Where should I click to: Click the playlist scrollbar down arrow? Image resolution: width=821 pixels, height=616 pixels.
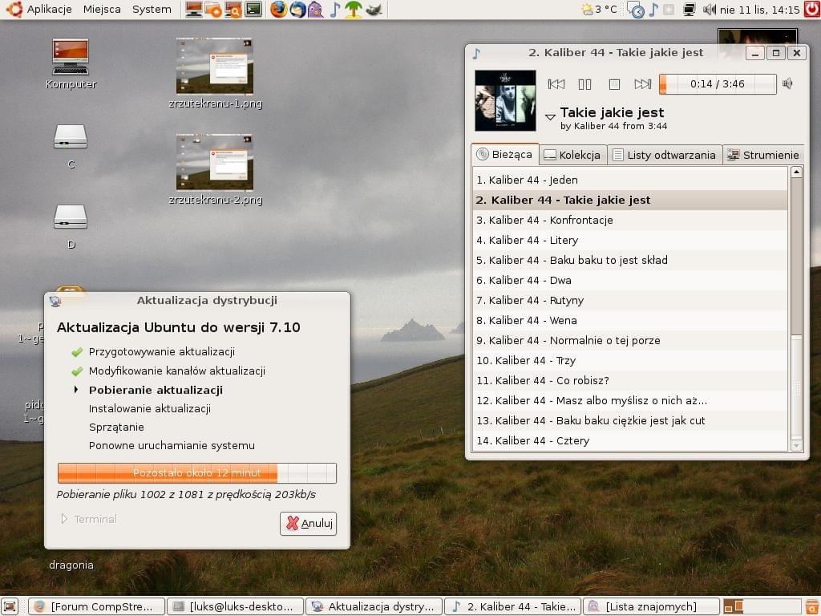click(796, 446)
